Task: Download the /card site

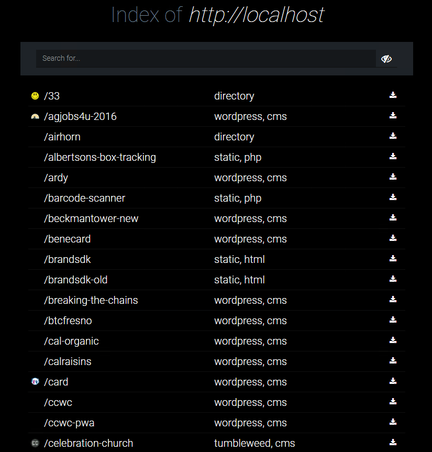Action: (x=393, y=381)
